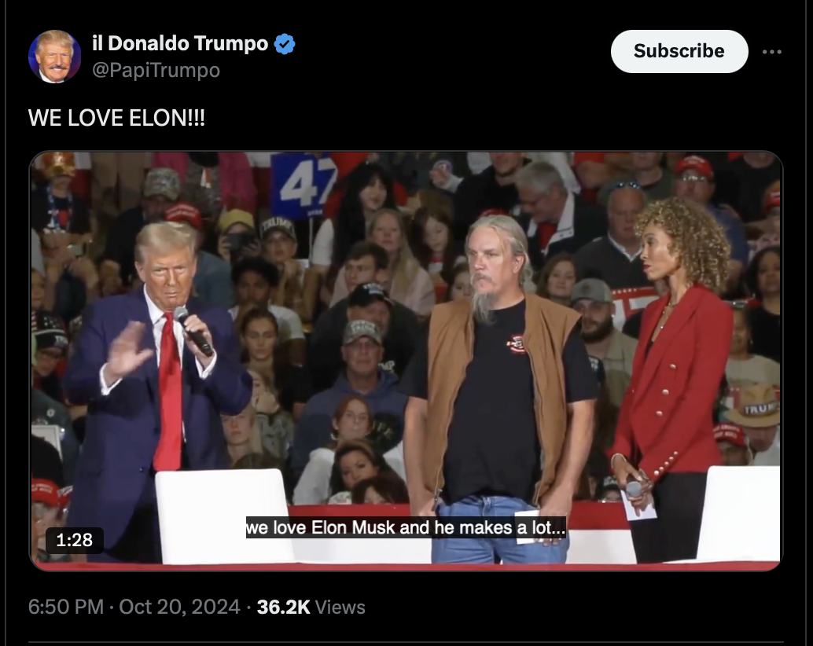The height and width of the screenshot is (646, 813).
Task: Open the il Donaldo Trumpo profile avatar
Action: click(54, 57)
